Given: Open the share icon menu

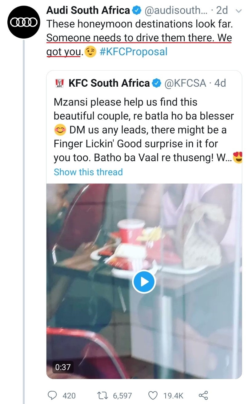Looking at the screenshot, I should 203,395.
